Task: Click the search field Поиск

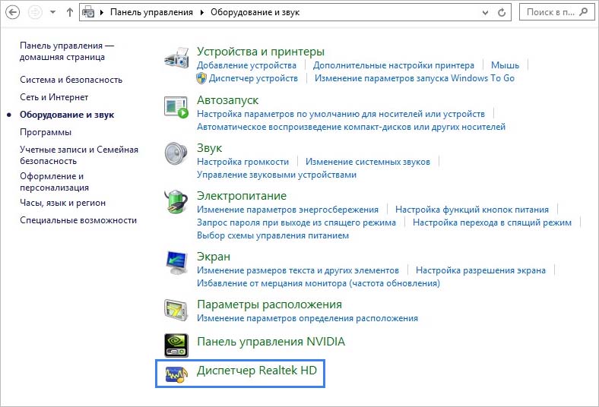Action: [556, 12]
